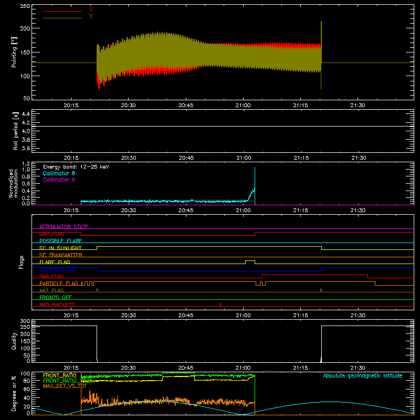Click the olive Y legend line sample
This screenshot has width=420, height=420.
click(62, 18)
